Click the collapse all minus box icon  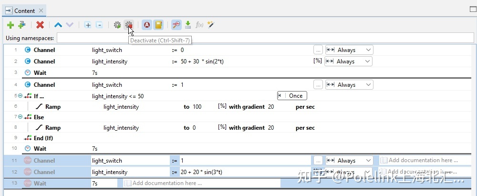click(x=99, y=25)
